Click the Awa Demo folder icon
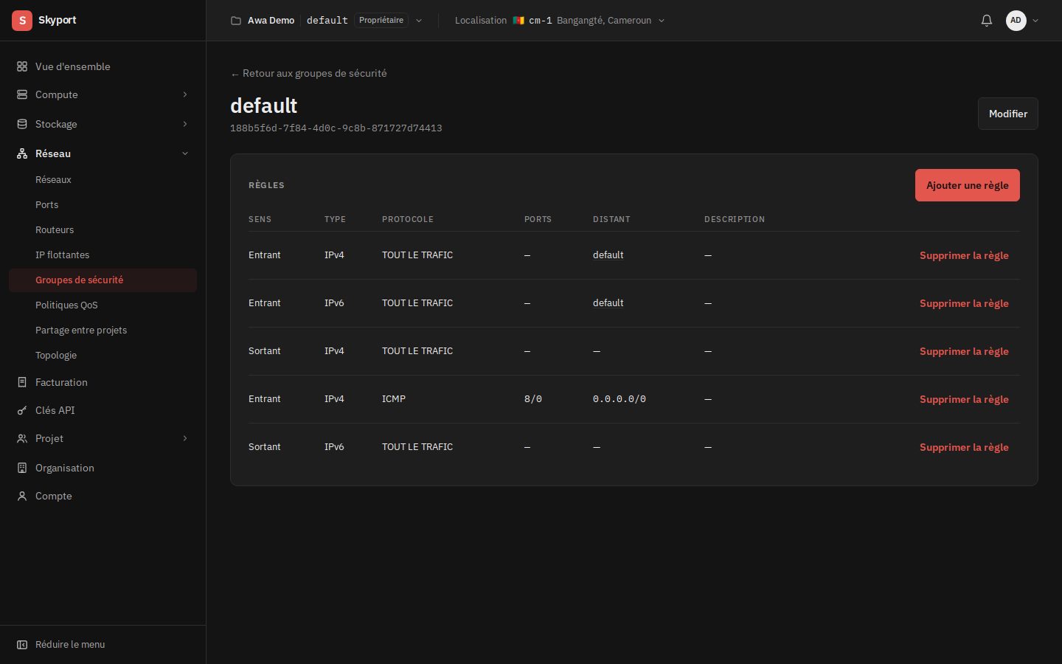Image resolution: width=1062 pixels, height=664 pixels. pos(236,21)
